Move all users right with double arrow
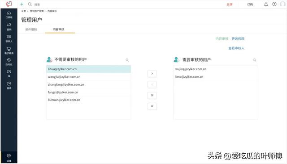Image resolution: width=287 pixels, height=164 pixels. [x=152, y=96]
